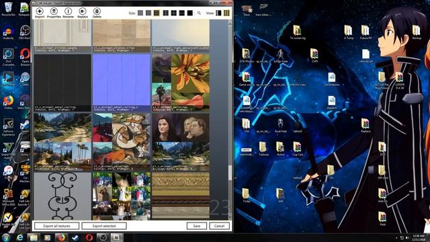This screenshot has height=242, width=430.
Task: Open the Cop Cars archive on the desktop
Action: coord(298,149)
